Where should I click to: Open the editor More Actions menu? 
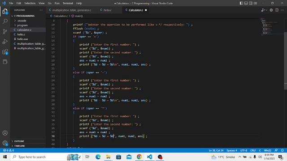pyautogui.click(x=282, y=10)
